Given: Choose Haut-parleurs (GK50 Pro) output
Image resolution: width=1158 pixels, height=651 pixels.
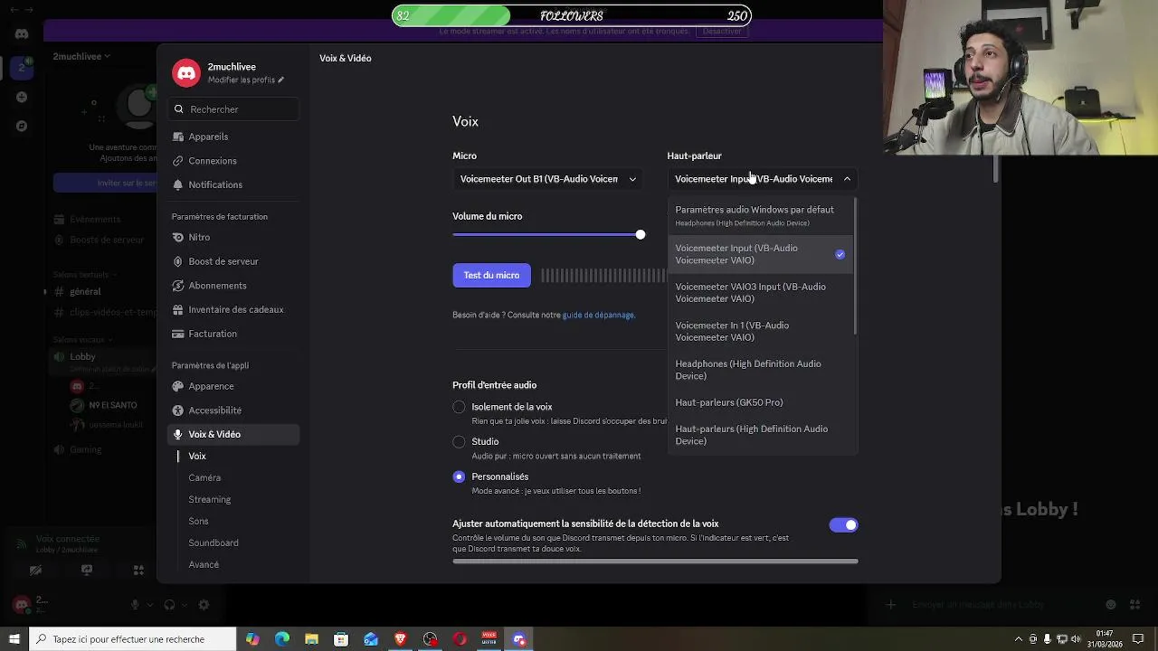Looking at the screenshot, I should coord(760,402).
